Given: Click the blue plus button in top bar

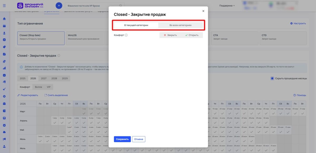Looking at the screenshot, I should 59,5.
